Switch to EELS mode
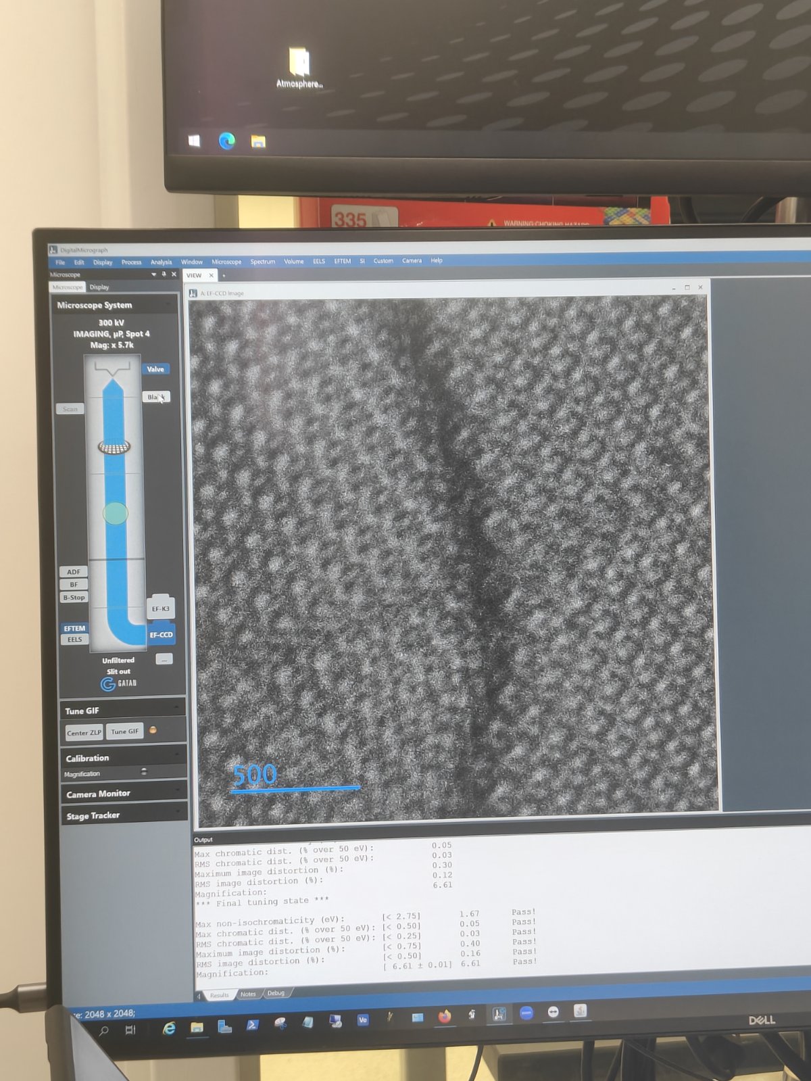Image resolution: width=811 pixels, height=1081 pixels. point(74,640)
